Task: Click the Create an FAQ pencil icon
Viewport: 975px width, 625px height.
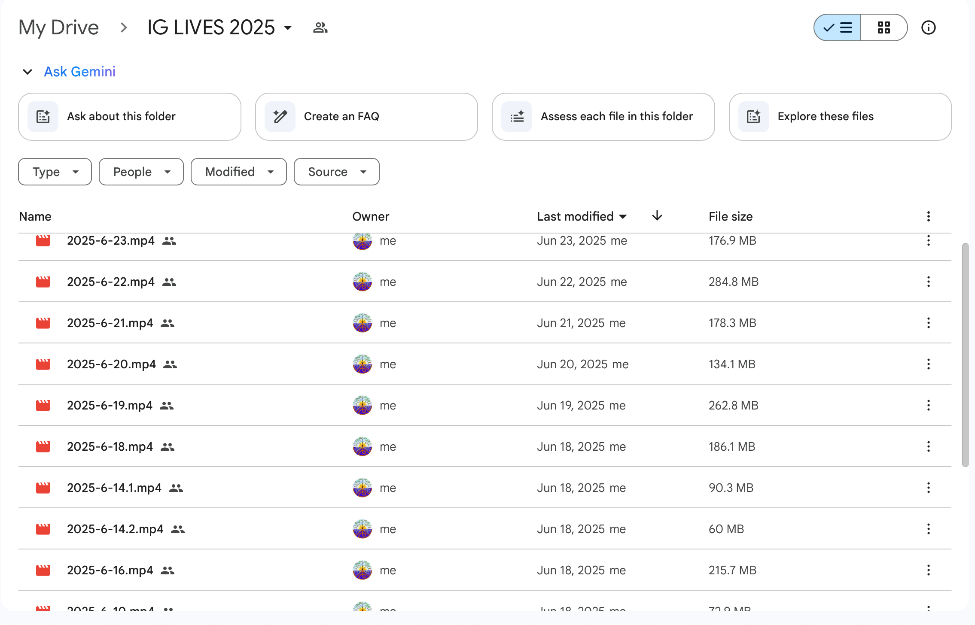Action: pos(280,116)
